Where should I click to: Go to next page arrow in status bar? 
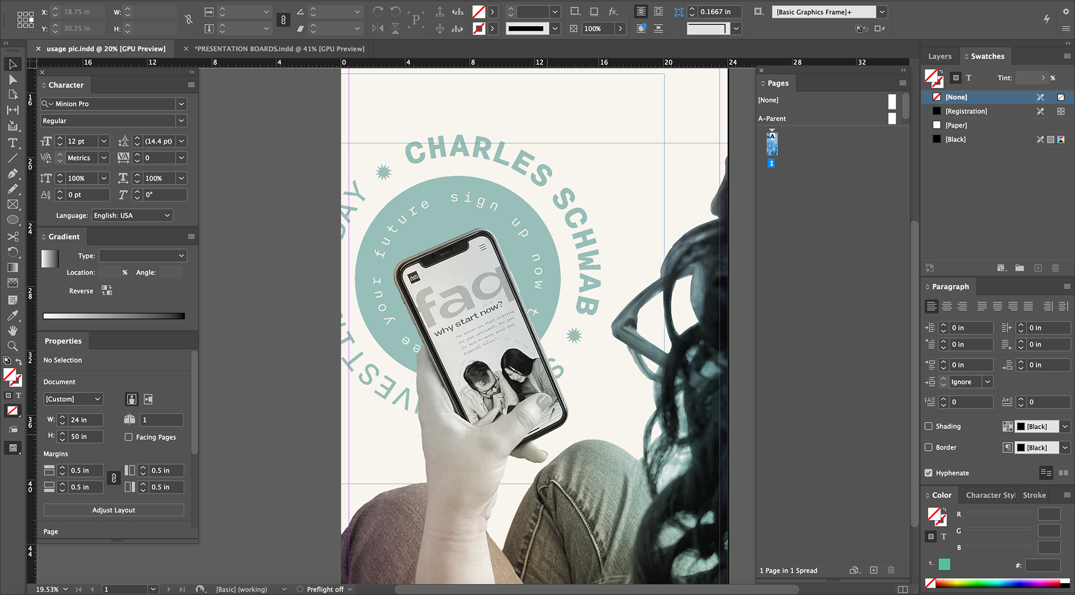(x=169, y=589)
